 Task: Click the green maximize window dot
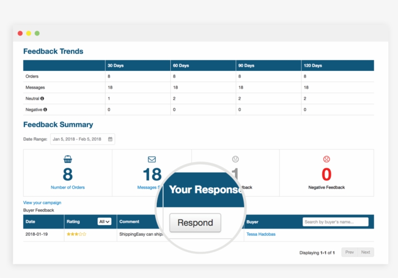click(37, 33)
